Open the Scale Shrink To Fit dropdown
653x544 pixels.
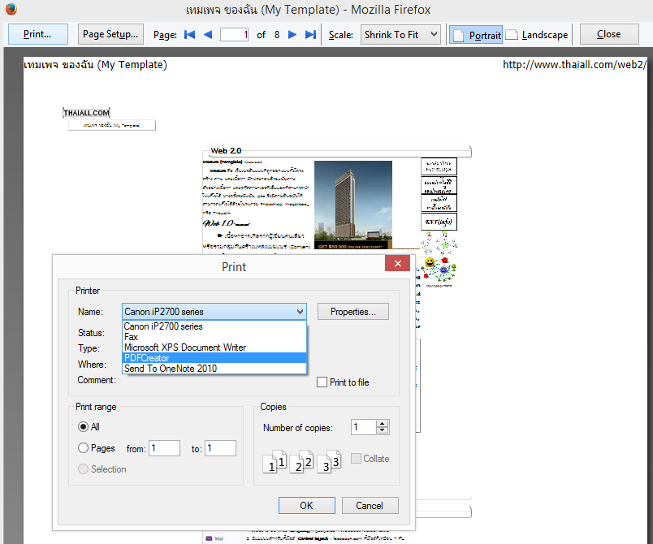click(x=401, y=35)
